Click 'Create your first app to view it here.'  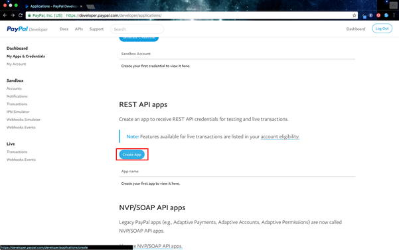pos(151,184)
